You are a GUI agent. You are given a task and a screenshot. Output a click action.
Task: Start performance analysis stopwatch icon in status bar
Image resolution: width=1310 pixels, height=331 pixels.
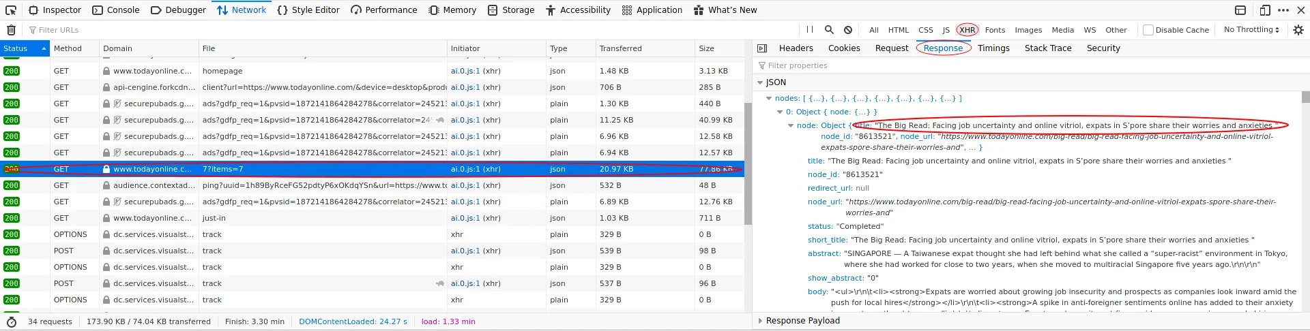pos(12,322)
